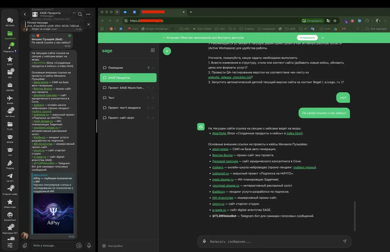This screenshot has height=252, width=390.
Task: Open the Проект: сайт-aicjm chat
Action: (x=128, y=118)
